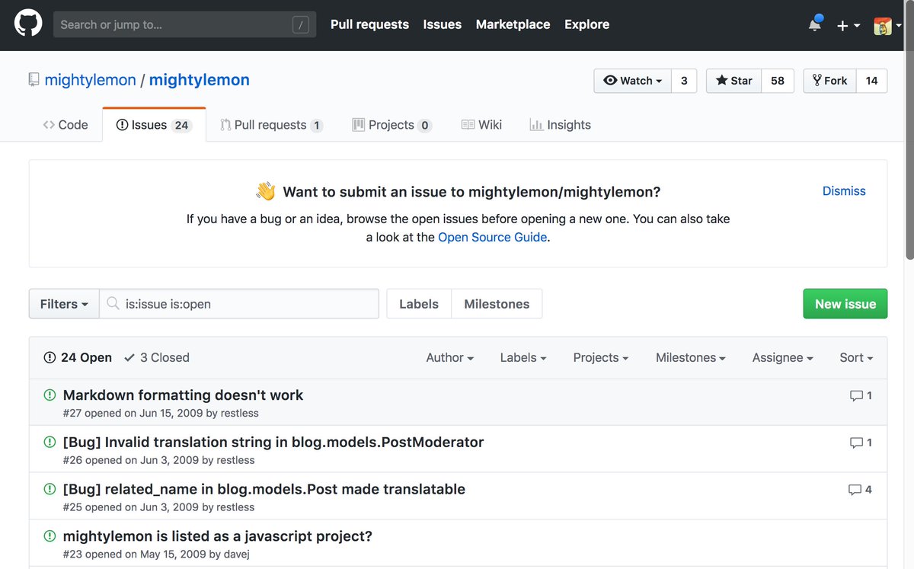Expand the Projects filter dropdown
914x569 pixels.
(x=601, y=357)
